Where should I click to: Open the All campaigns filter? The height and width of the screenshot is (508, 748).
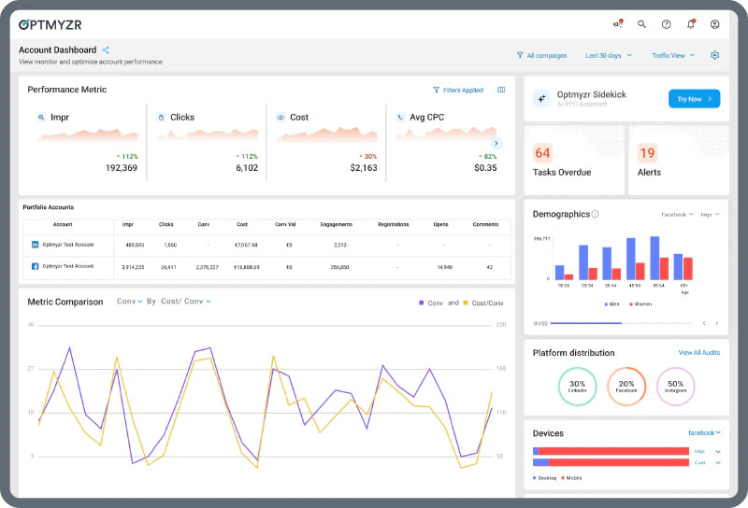[x=541, y=55]
